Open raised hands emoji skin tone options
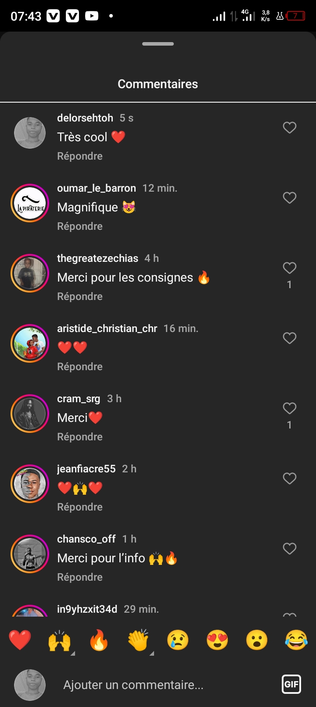Screen dimensions: 316x707 [72, 653]
